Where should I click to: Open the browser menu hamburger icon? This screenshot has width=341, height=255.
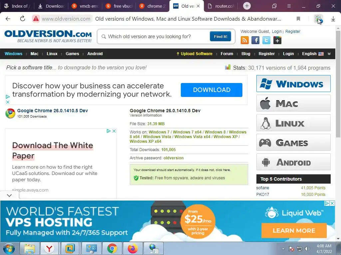(289, 6)
